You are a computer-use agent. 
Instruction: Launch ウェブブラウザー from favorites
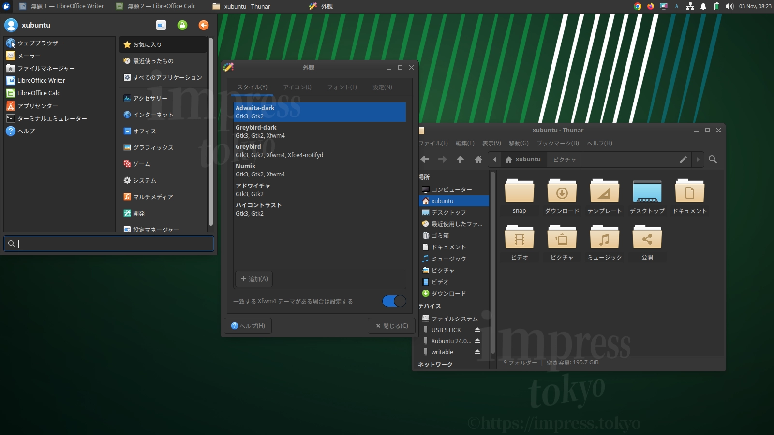(x=60, y=43)
